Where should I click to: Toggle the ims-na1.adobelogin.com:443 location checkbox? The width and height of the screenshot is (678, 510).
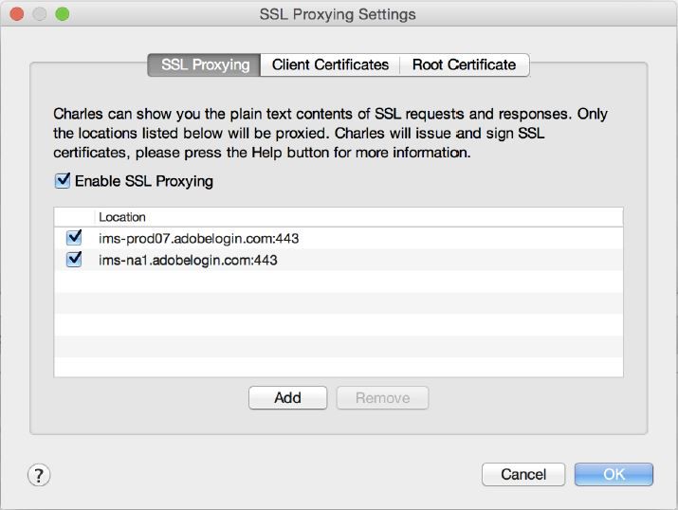(x=74, y=259)
